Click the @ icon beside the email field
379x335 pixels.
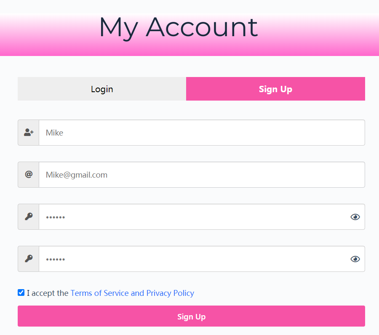[29, 174]
